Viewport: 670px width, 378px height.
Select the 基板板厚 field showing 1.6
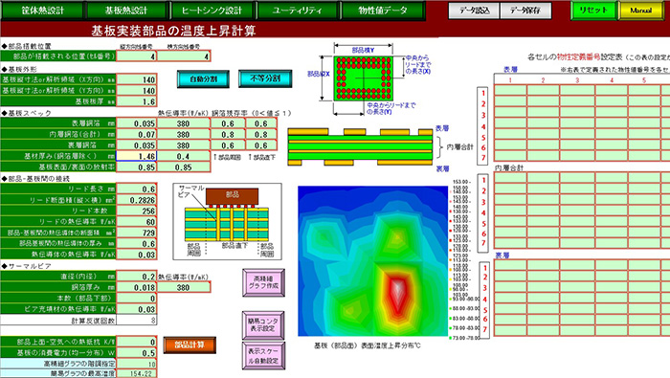tap(136, 101)
